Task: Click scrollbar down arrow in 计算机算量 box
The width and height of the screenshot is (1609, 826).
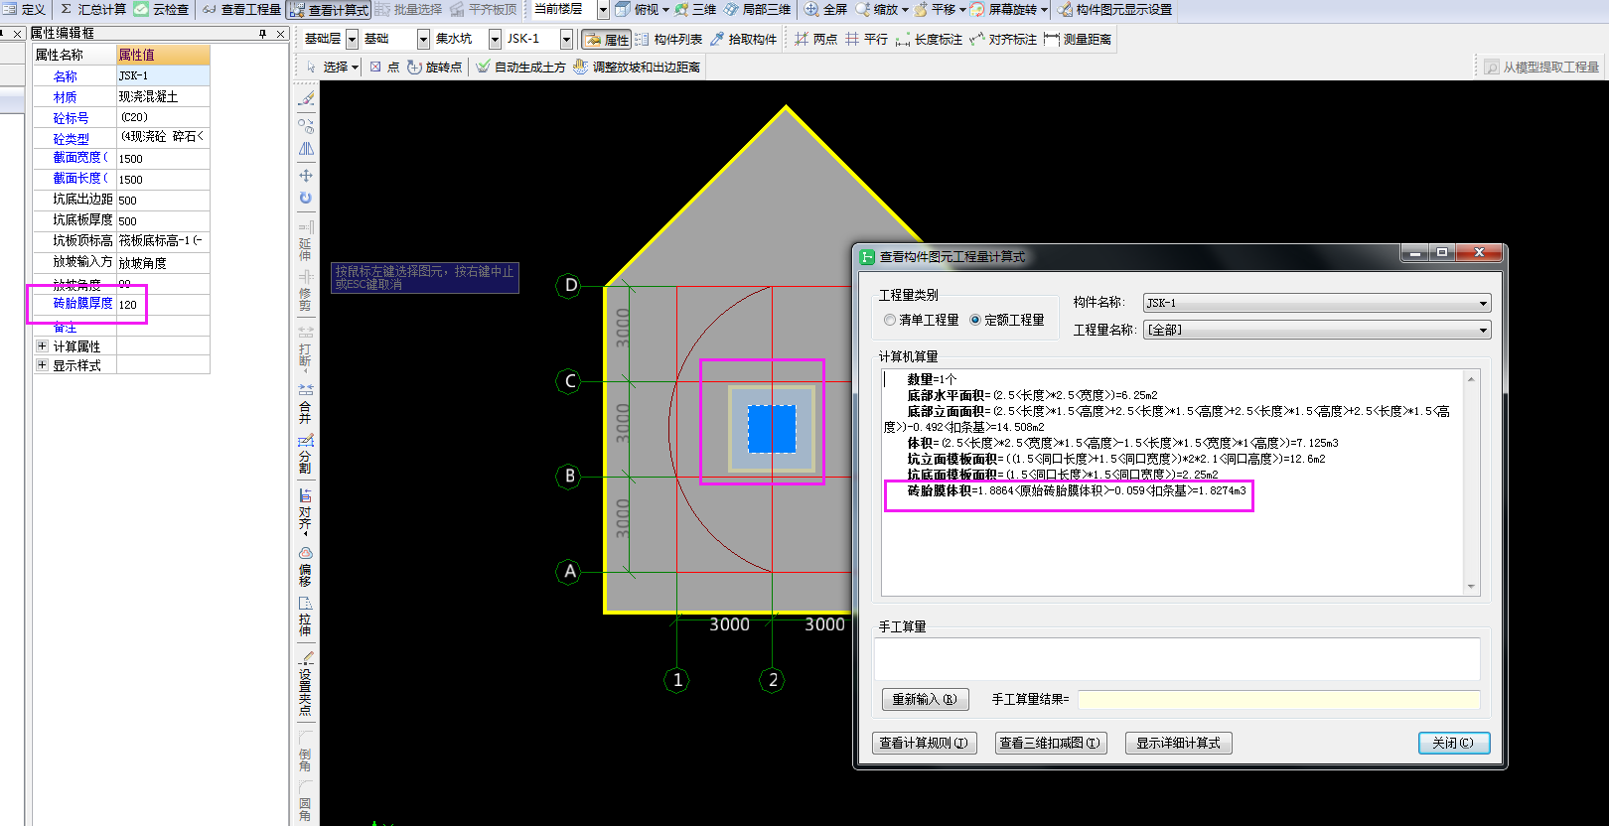Action: pos(1471,587)
